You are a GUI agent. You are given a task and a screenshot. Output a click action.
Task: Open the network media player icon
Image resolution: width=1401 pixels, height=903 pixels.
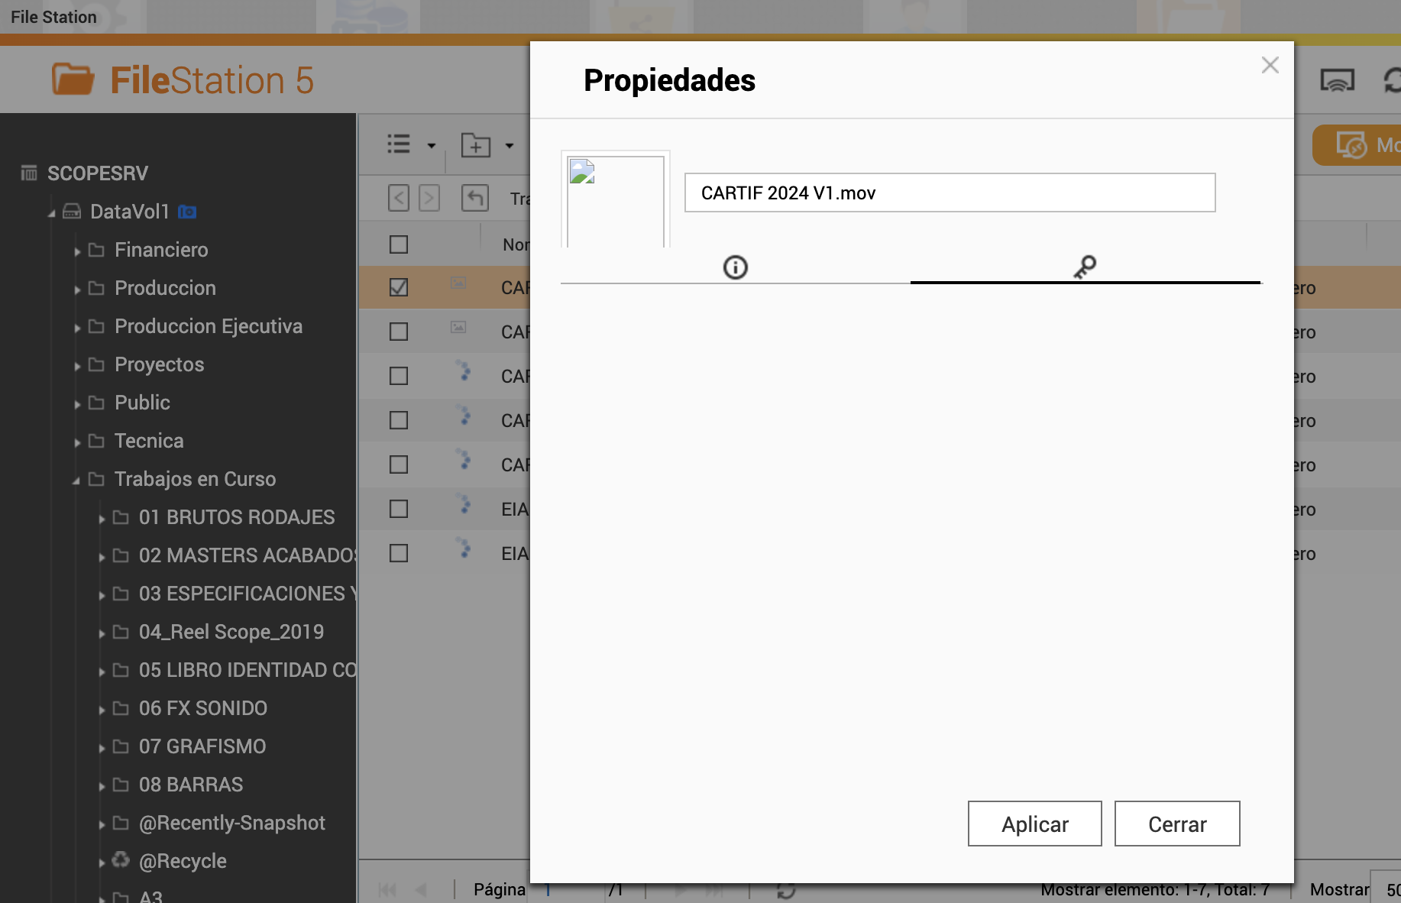pos(1337,80)
